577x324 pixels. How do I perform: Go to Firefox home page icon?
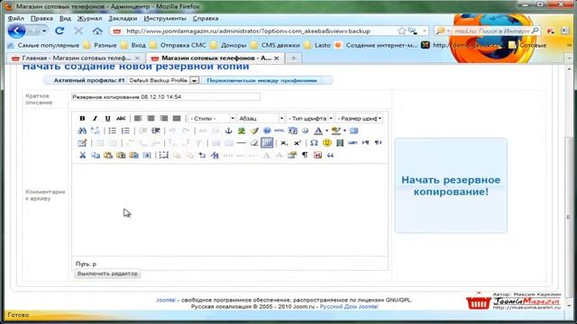click(x=97, y=31)
